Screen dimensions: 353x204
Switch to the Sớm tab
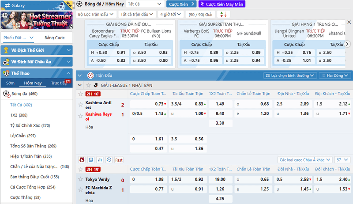point(10,83)
